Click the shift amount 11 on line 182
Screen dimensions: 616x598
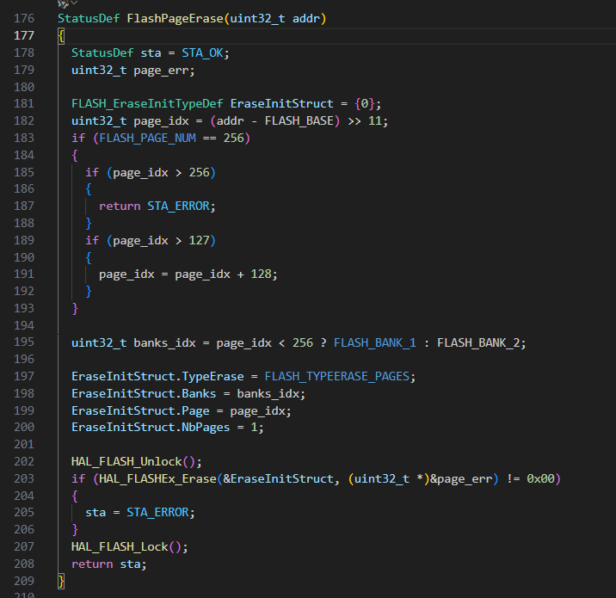click(375, 120)
